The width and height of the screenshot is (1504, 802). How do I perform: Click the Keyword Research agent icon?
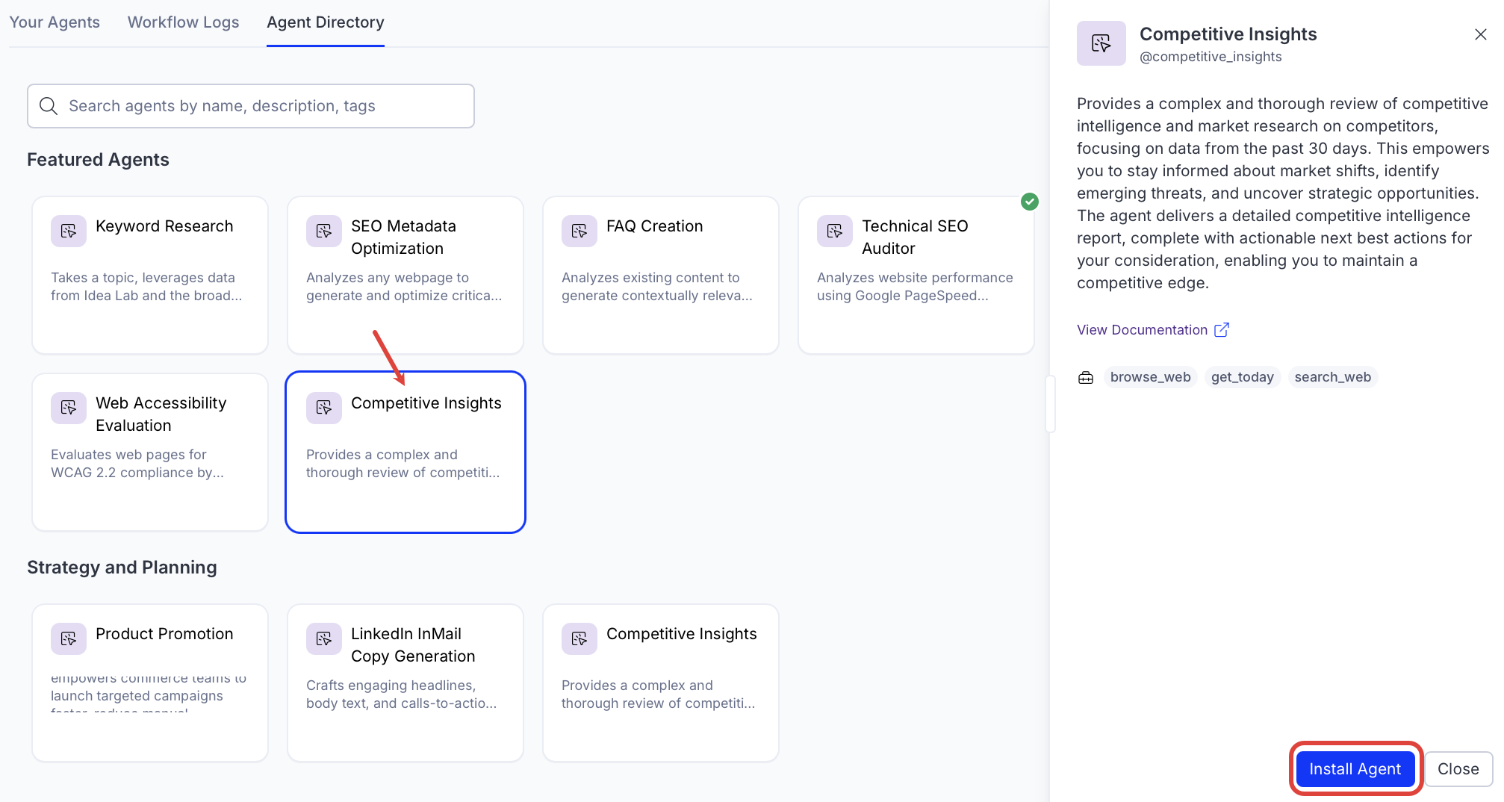point(68,231)
